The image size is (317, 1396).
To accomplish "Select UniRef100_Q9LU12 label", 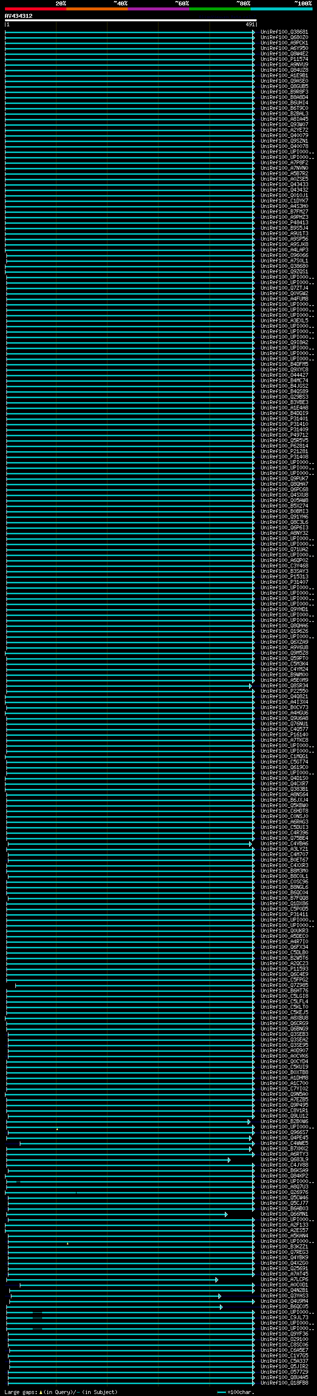I will (284, 1116).
